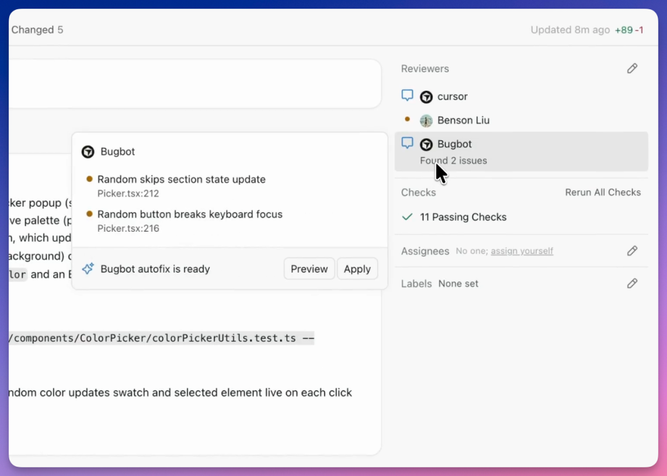Edit assignees with the pencil icon
Image resolution: width=667 pixels, height=476 pixels.
tap(632, 251)
